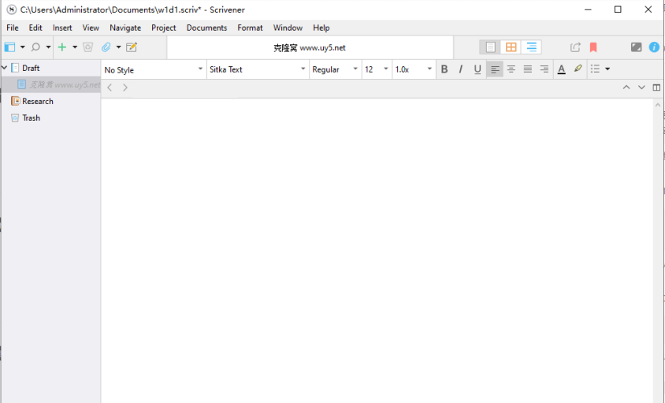Open the 1.0x line spacing dropdown
Viewport: 665px width, 403px height.
[414, 69]
